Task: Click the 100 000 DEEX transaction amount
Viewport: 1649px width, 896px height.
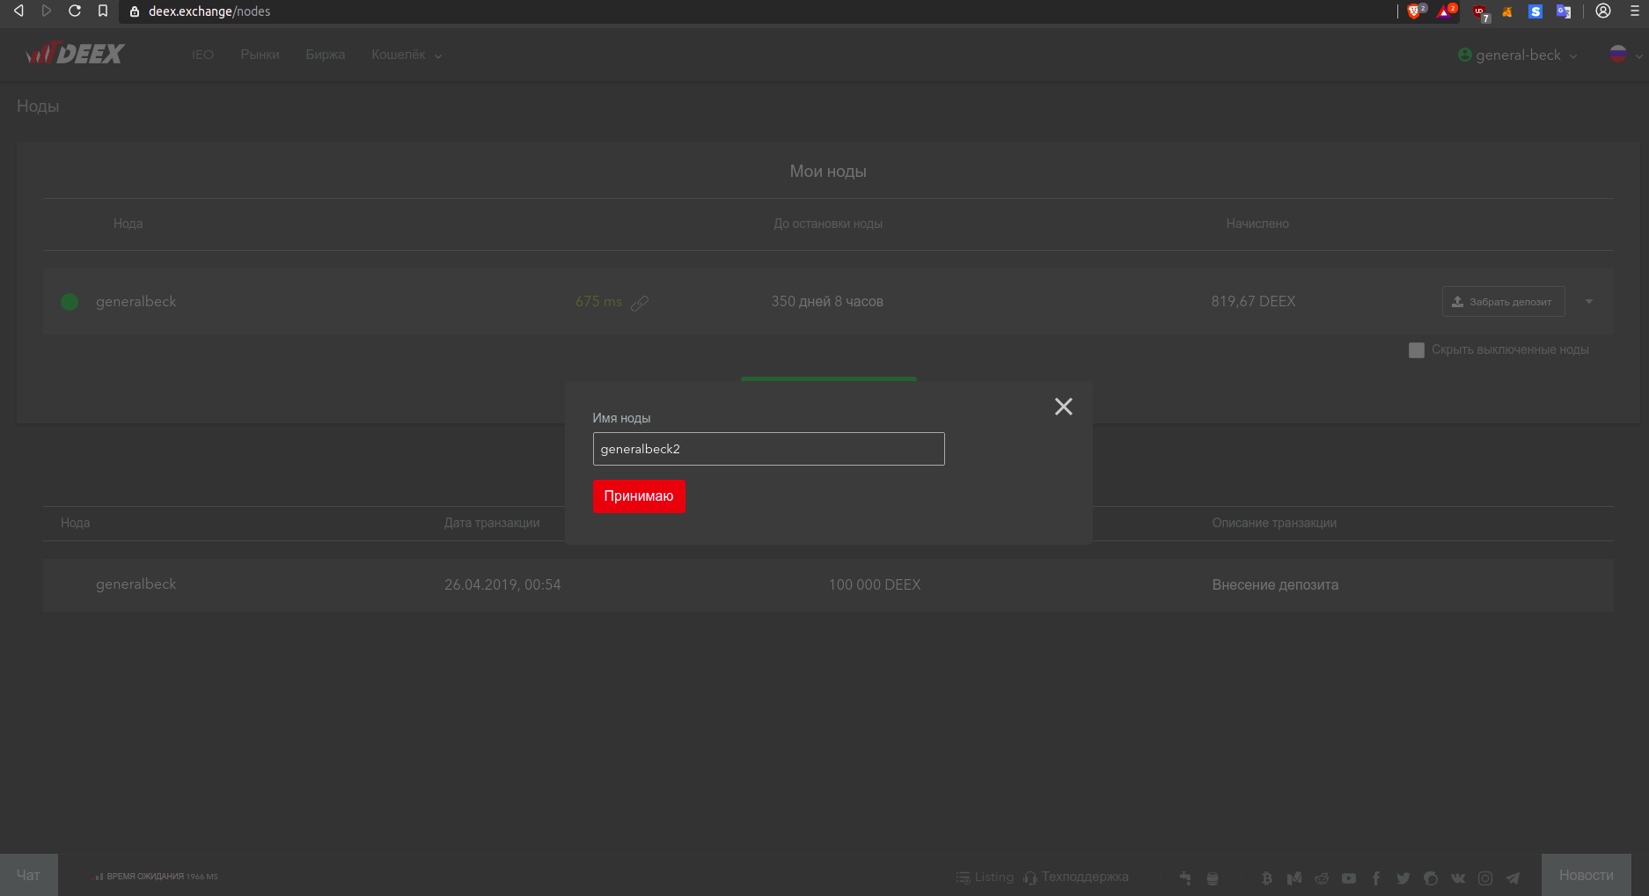Action: tap(875, 585)
